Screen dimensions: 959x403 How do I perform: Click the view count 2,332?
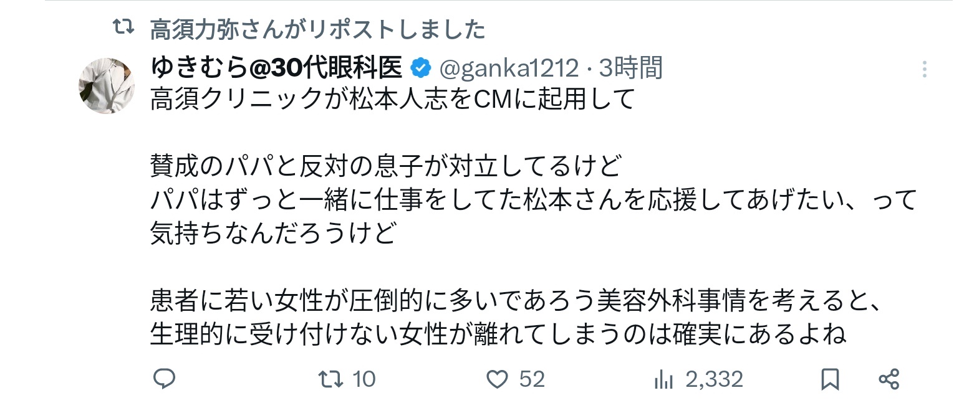715,379
